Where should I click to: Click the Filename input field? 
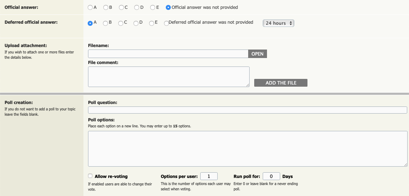coord(168,54)
